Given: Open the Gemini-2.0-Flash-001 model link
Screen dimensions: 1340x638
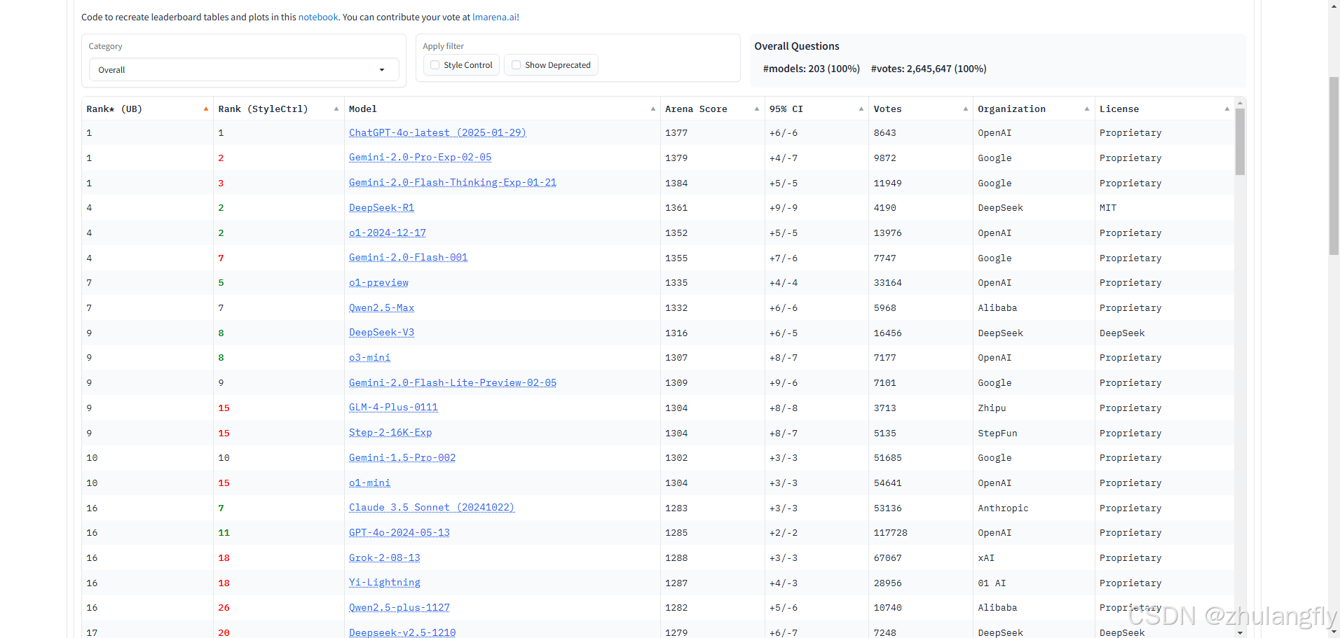Looking at the screenshot, I should click(408, 258).
